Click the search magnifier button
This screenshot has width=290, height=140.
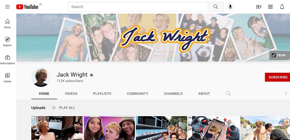click(x=215, y=7)
